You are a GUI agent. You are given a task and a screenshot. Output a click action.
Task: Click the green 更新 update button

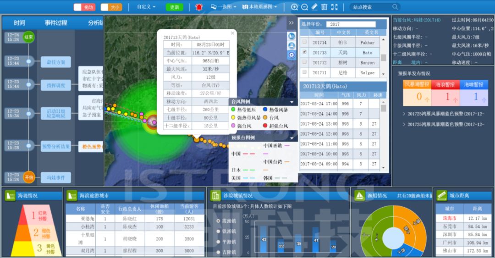pyautogui.click(x=174, y=7)
